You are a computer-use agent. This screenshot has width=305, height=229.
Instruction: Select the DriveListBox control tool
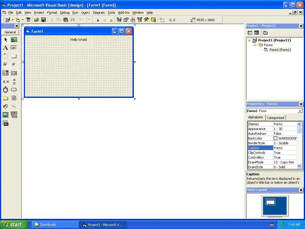point(14,89)
